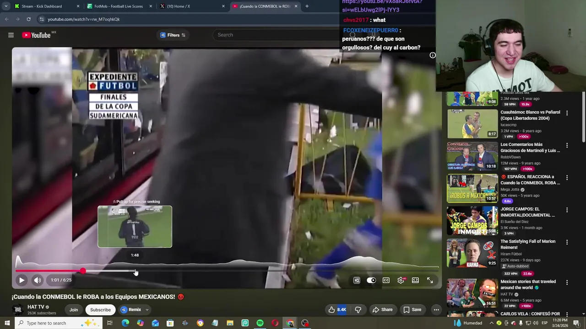Screen dimensions: 586x329
Task: Open the Remix button
Action: pos(131,310)
